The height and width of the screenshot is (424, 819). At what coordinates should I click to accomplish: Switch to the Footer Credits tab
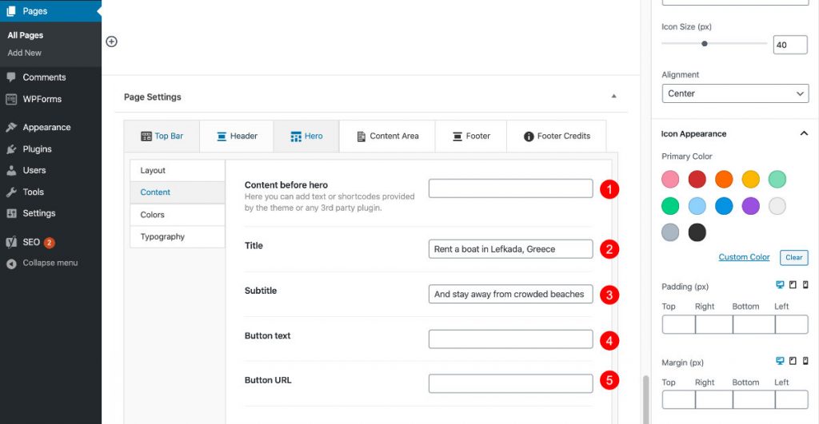pyautogui.click(x=557, y=136)
